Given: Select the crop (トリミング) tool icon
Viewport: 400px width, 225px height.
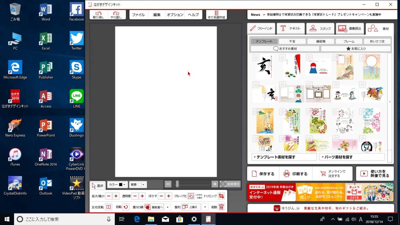Looking at the screenshot, I should (221, 196).
